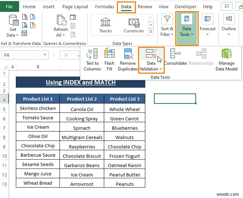Image resolution: width=243 pixels, height=198 pixels.
Task: Click the Properties icon under Queries
Action: pos(73,26)
